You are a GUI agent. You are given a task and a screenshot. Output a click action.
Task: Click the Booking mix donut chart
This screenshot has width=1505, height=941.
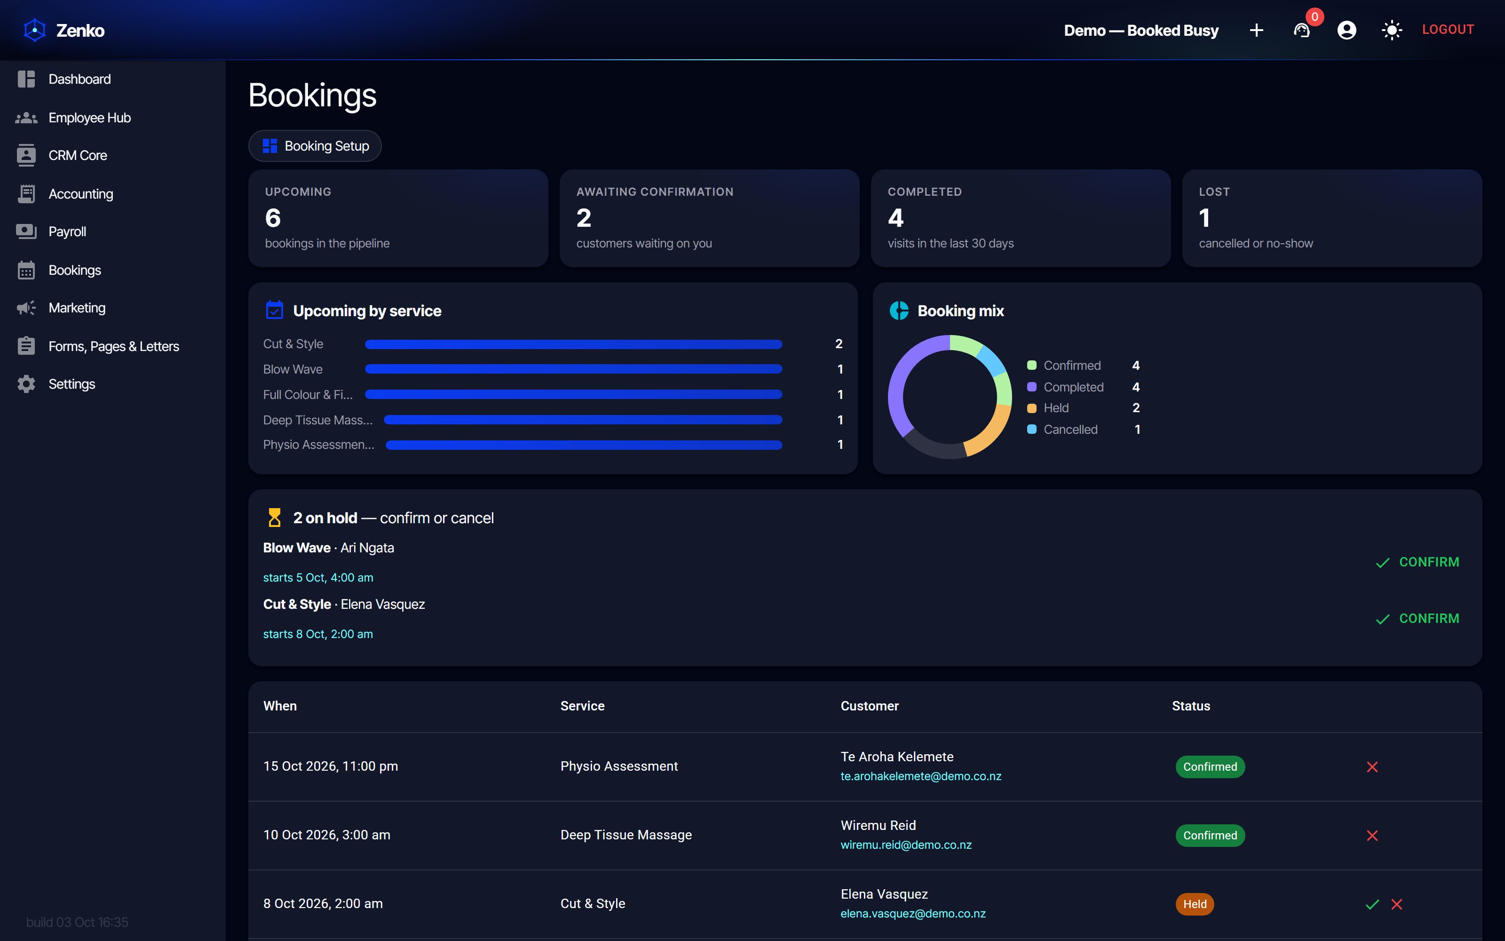(x=950, y=397)
